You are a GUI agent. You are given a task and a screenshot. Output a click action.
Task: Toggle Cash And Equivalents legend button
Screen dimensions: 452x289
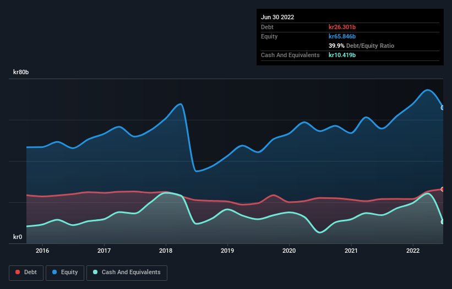(x=127, y=273)
